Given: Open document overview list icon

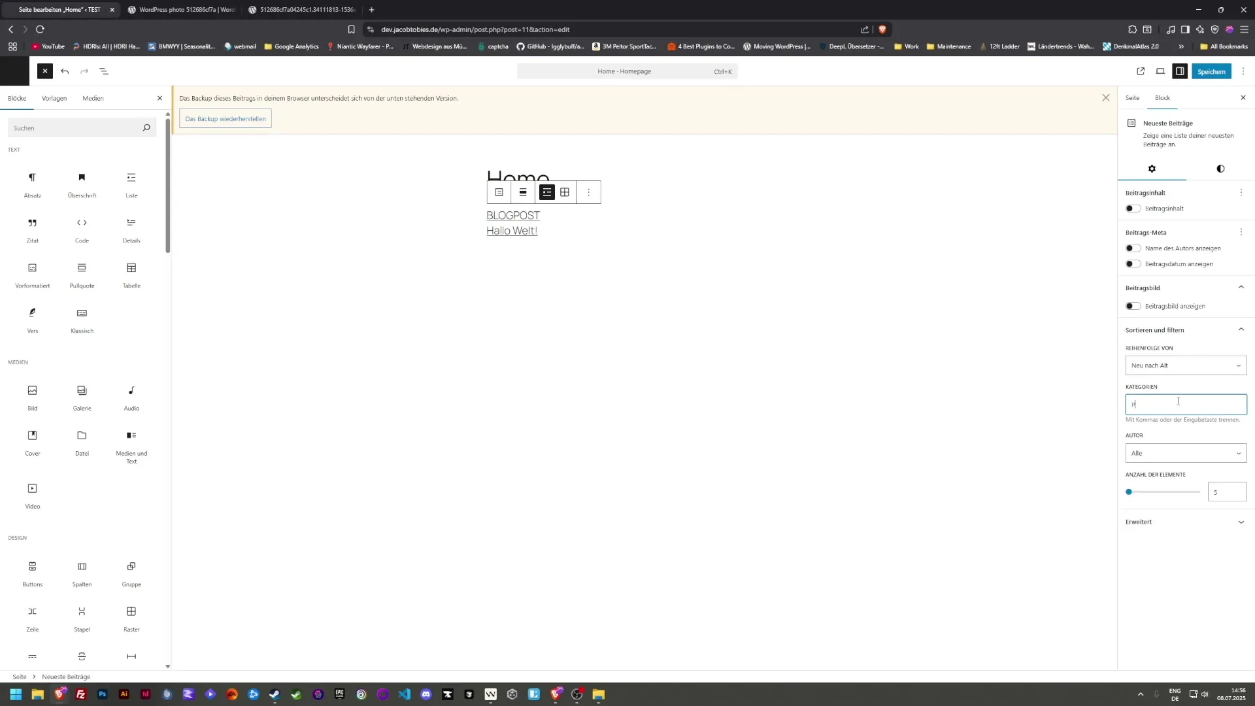Looking at the screenshot, I should point(104,71).
